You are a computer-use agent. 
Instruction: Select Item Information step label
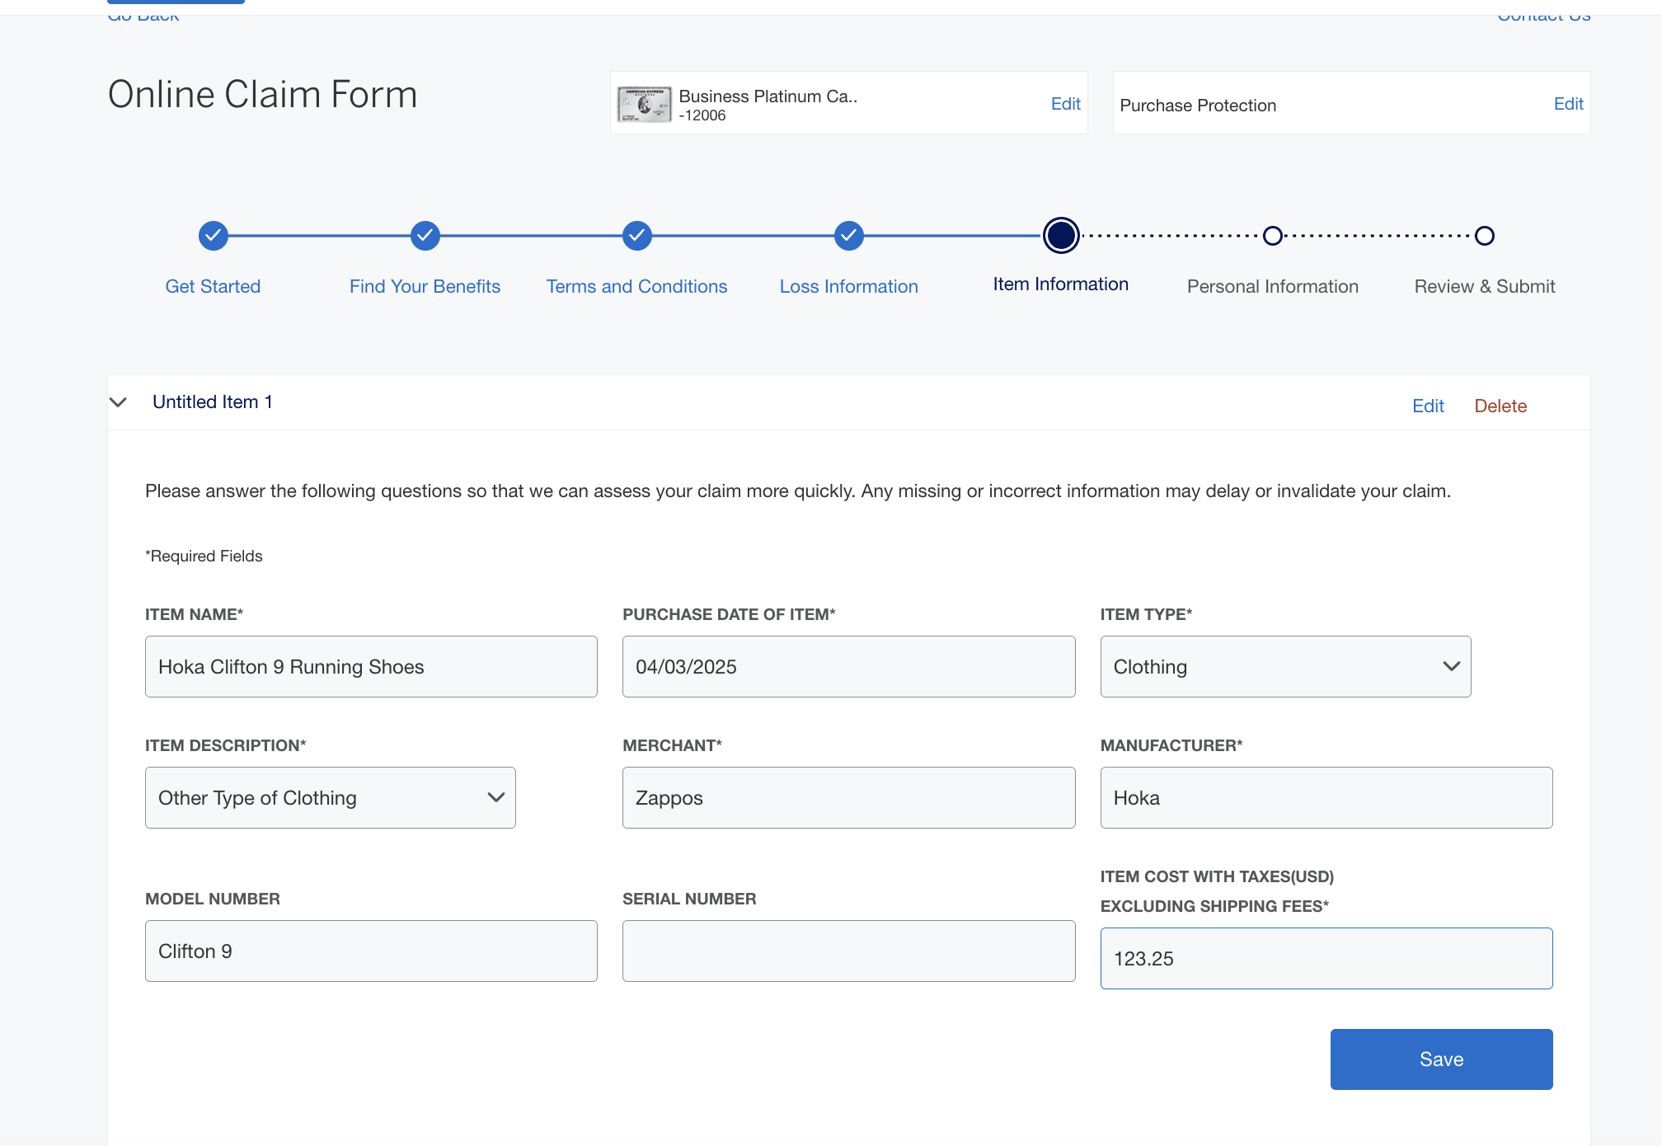pyautogui.click(x=1061, y=284)
